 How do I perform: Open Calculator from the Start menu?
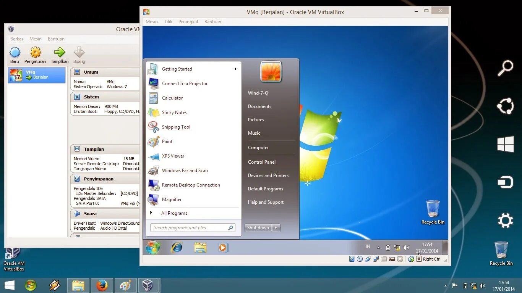[194, 98]
